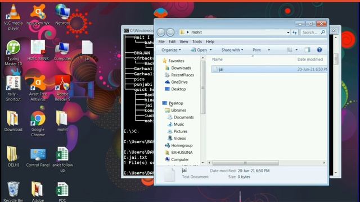Open the Computer desktop icon
The width and height of the screenshot is (360, 202).
tap(62, 51)
